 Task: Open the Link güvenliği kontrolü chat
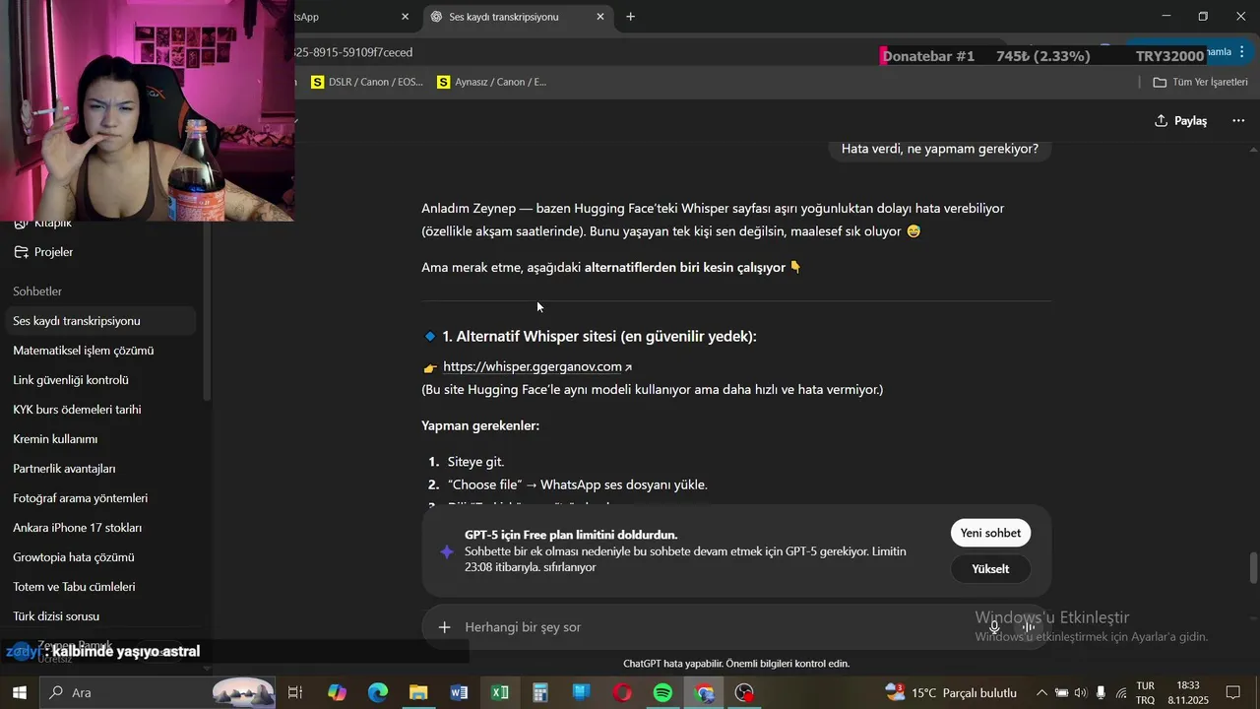coord(98,380)
